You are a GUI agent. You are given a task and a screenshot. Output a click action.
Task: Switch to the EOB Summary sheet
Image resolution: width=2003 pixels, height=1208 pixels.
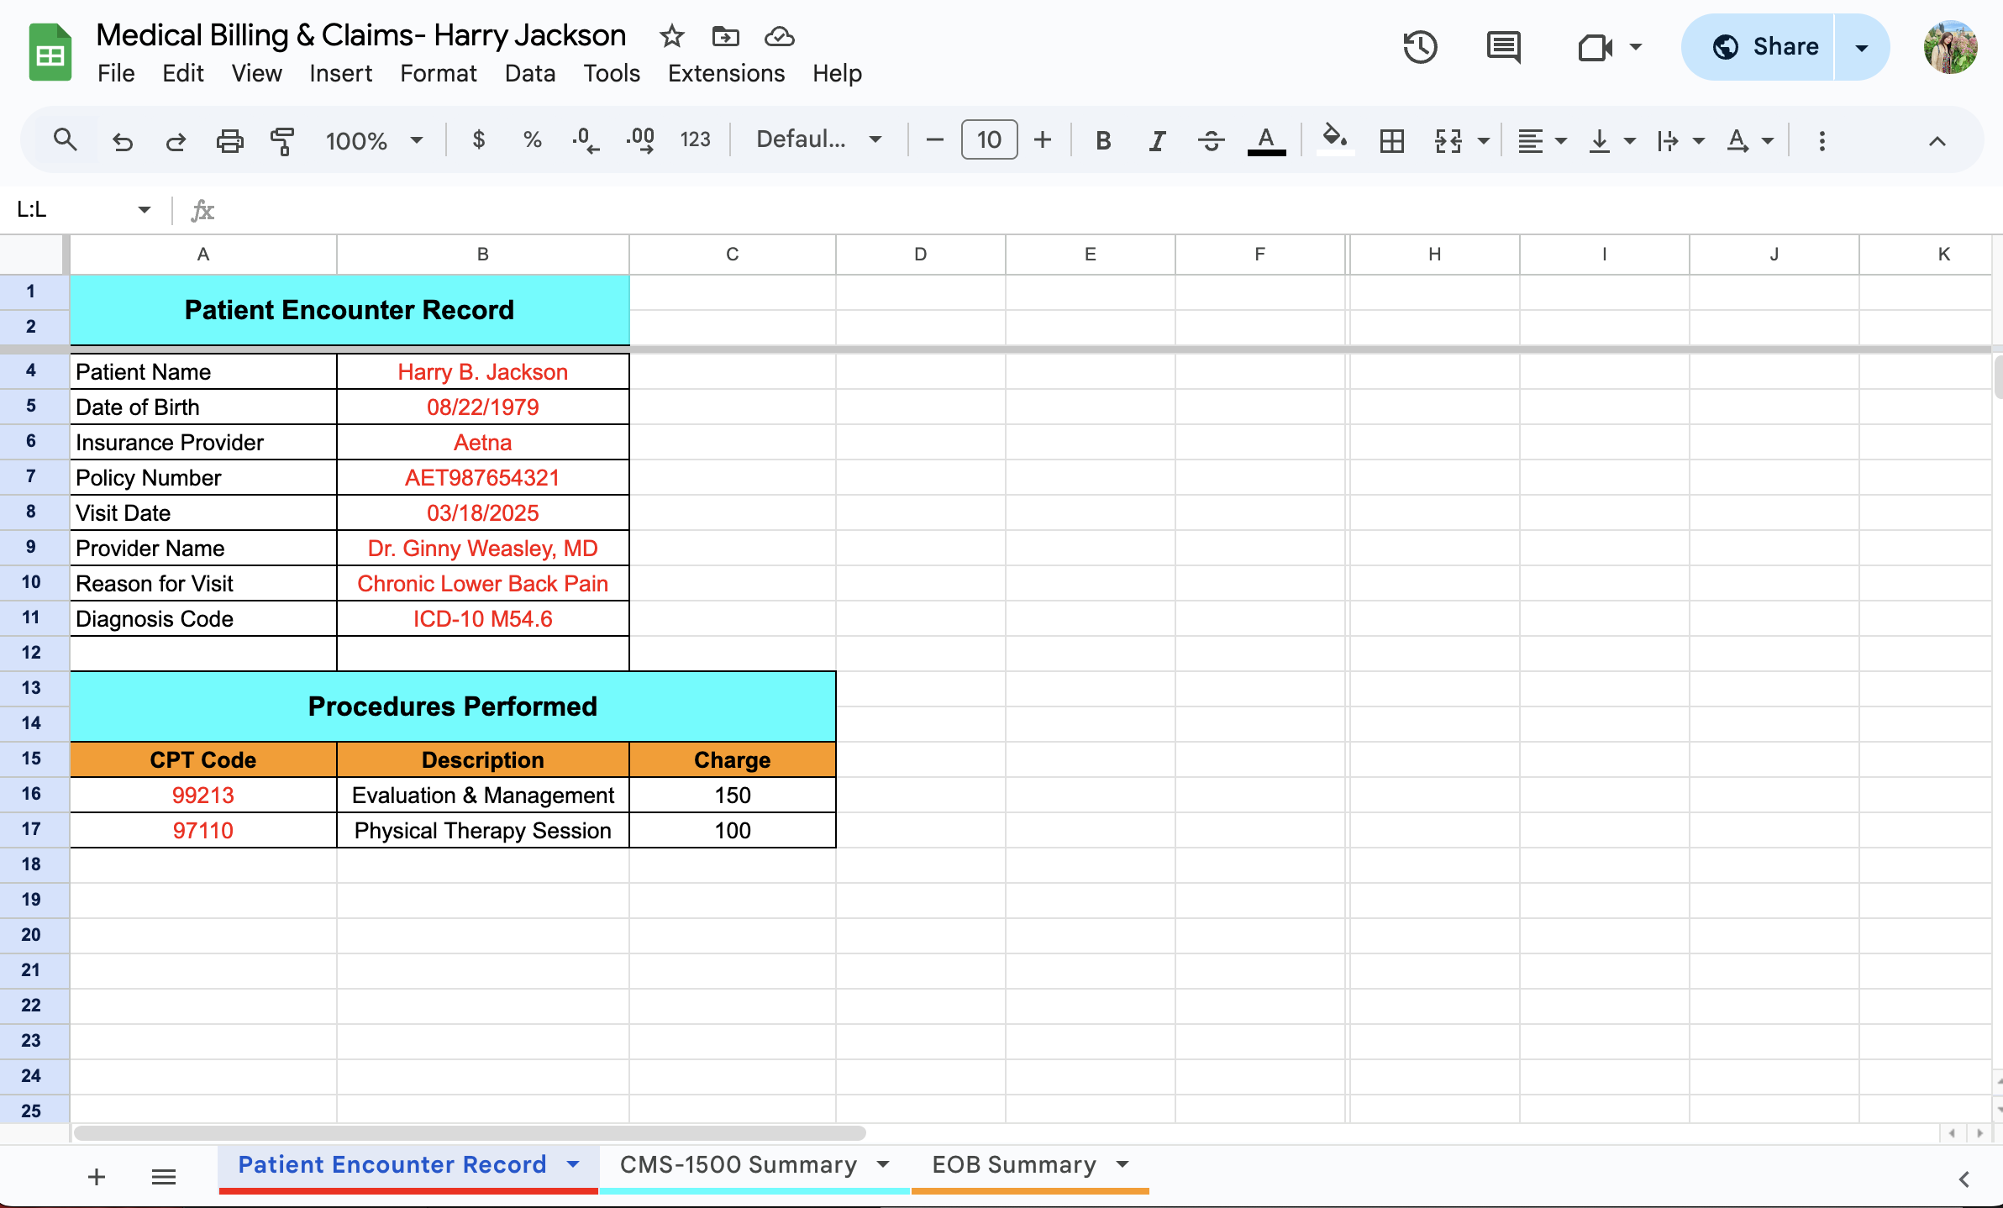[1013, 1164]
